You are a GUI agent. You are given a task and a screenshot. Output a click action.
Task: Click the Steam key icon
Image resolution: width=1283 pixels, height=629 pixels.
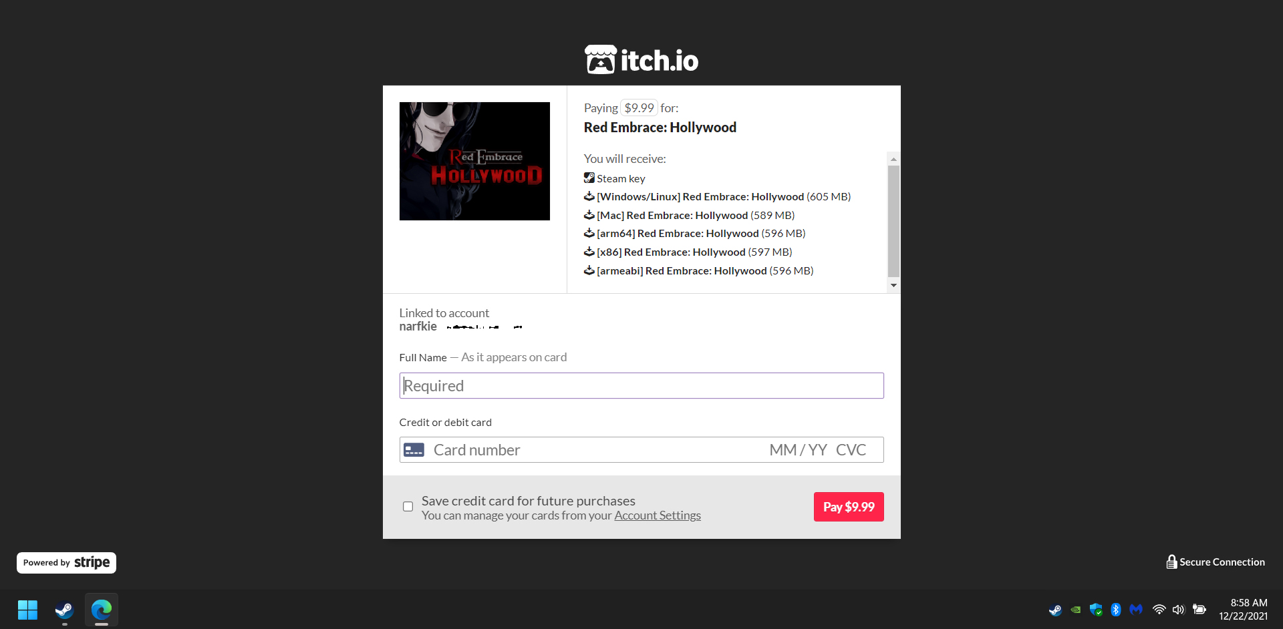click(589, 178)
